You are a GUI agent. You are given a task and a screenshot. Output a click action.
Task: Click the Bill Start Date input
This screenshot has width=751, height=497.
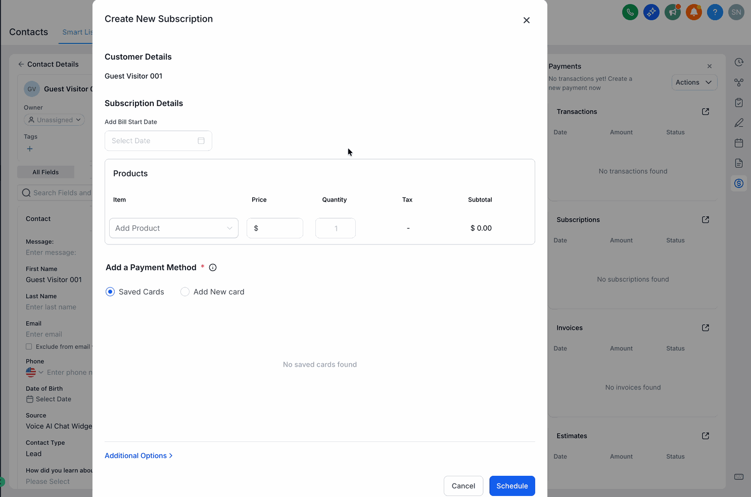(158, 141)
